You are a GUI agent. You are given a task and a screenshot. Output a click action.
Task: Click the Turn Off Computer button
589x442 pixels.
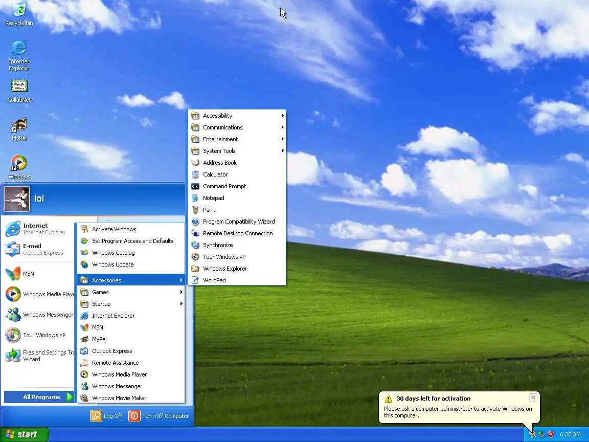[158, 416]
